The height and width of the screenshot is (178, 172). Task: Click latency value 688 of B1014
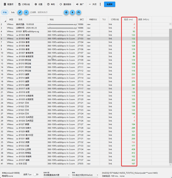point(133,78)
